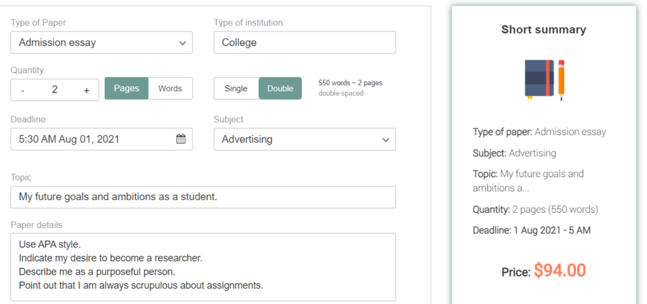Click the 'double-spaced' caption
The width and height of the screenshot is (647, 304).
(x=341, y=93)
